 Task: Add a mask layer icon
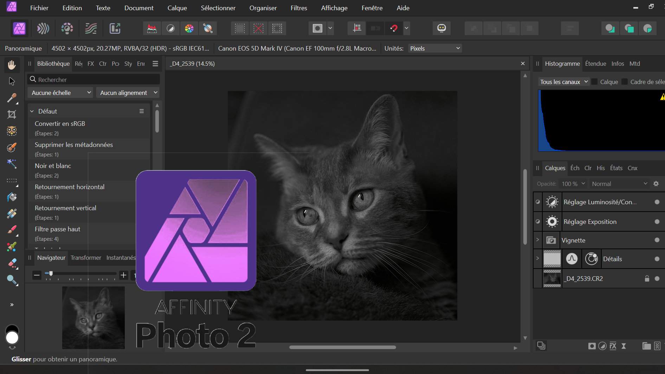592,346
